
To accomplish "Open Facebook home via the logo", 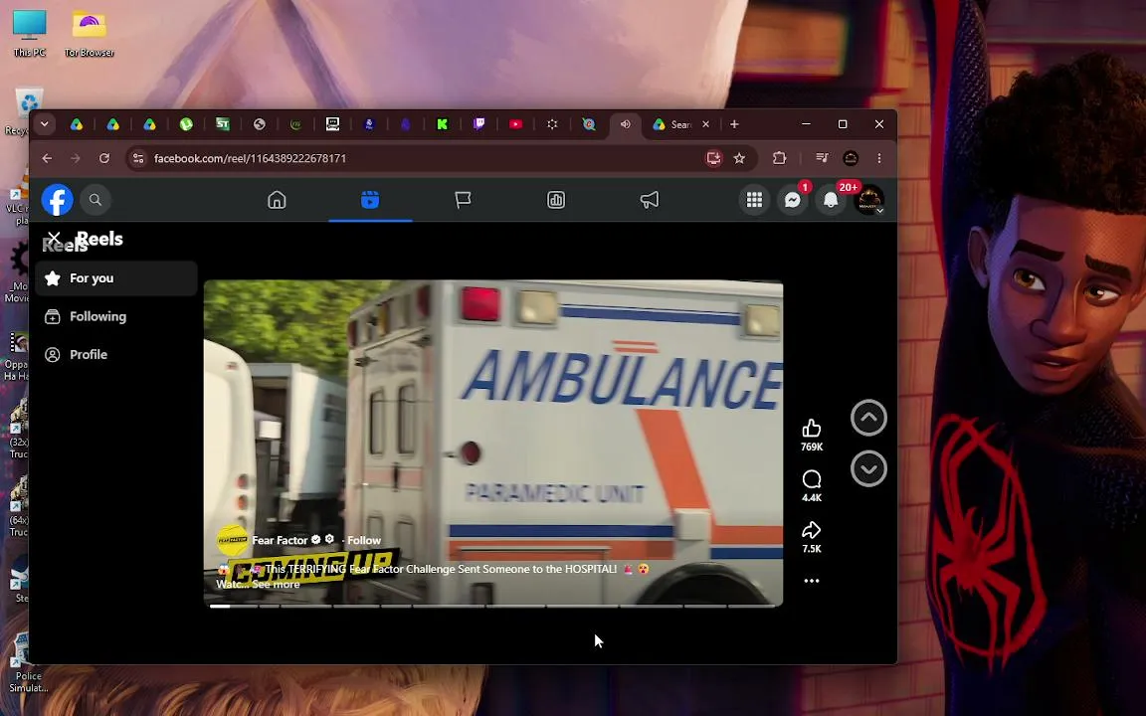I will tap(57, 200).
